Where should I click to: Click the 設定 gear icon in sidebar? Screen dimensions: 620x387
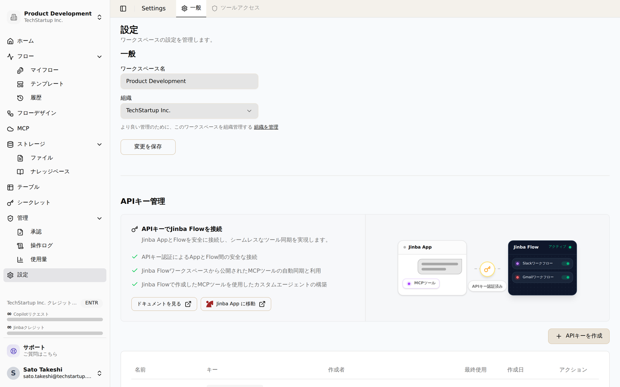coord(10,275)
